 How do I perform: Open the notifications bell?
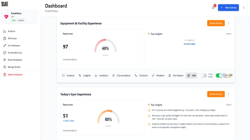point(213,7)
